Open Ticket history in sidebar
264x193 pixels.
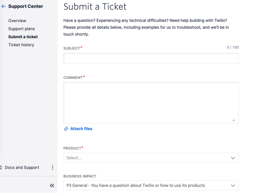click(x=21, y=45)
